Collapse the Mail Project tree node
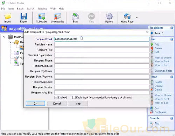 tap(4, 37)
